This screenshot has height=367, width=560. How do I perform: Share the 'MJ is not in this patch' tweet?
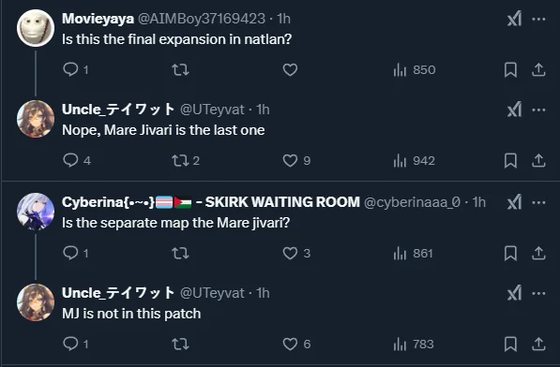pos(538,345)
